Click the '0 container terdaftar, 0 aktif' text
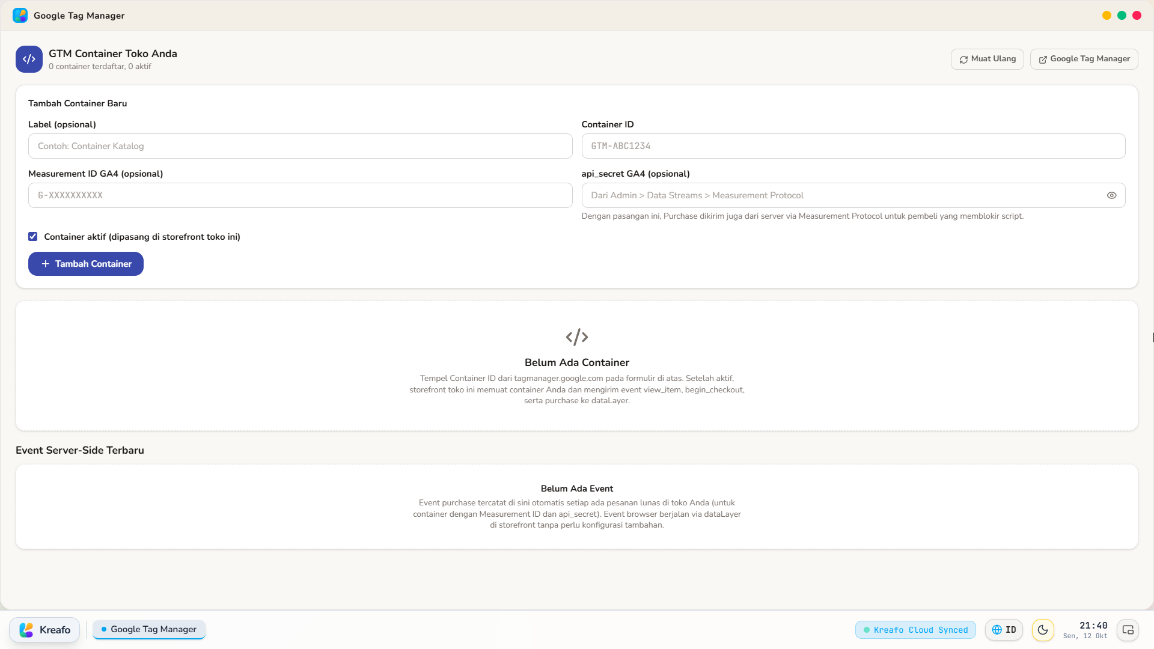The image size is (1154, 649). point(100,67)
